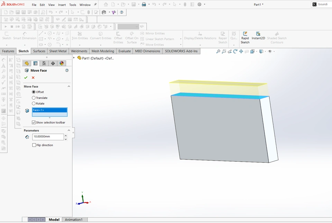The width and height of the screenshot is (332, 223).
Task: Open the ConfigurationManager panel tab
Action: (x=44, y=63)
